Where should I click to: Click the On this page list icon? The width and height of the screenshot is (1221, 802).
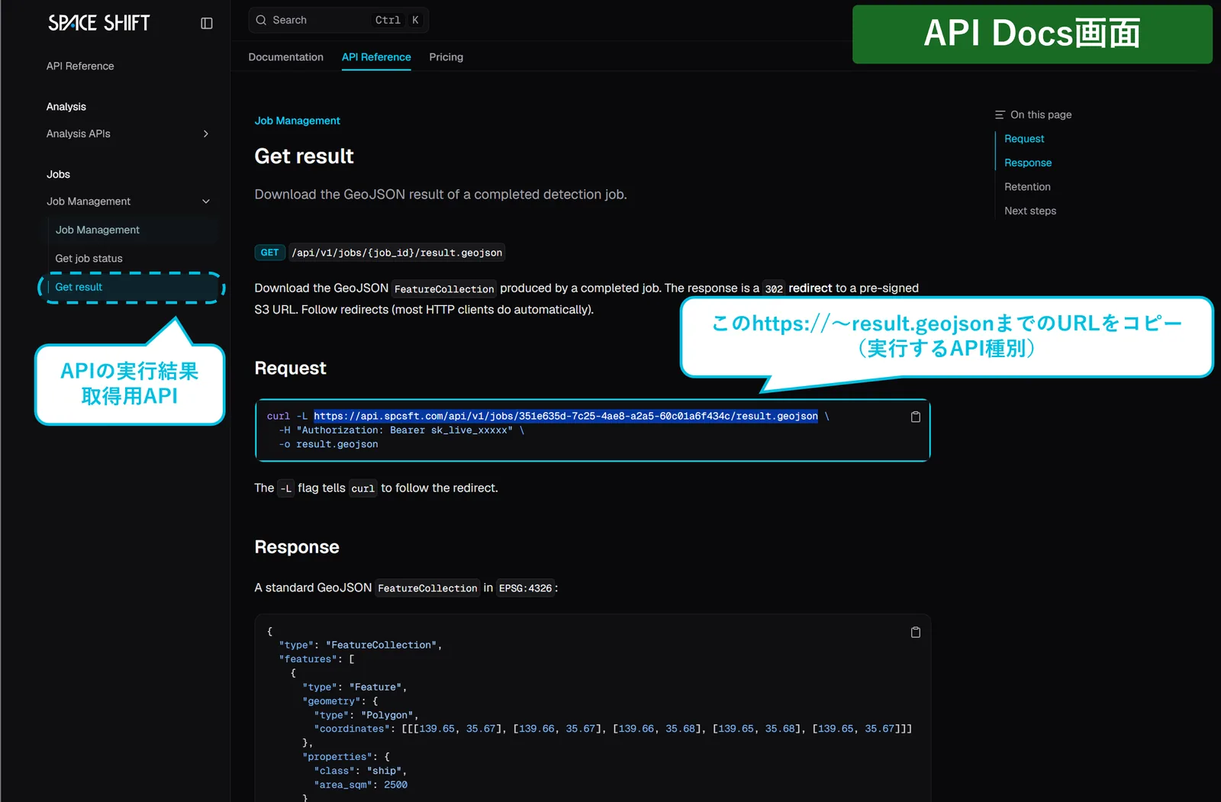[1000, 114]
